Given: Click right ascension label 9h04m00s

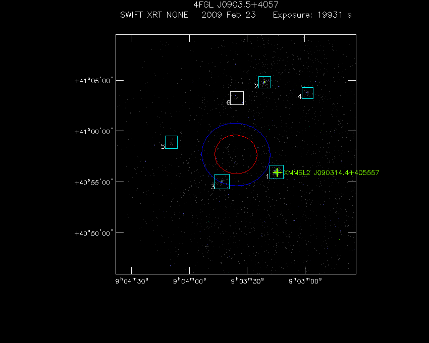Looking at the screenshot, I should 190,281.
